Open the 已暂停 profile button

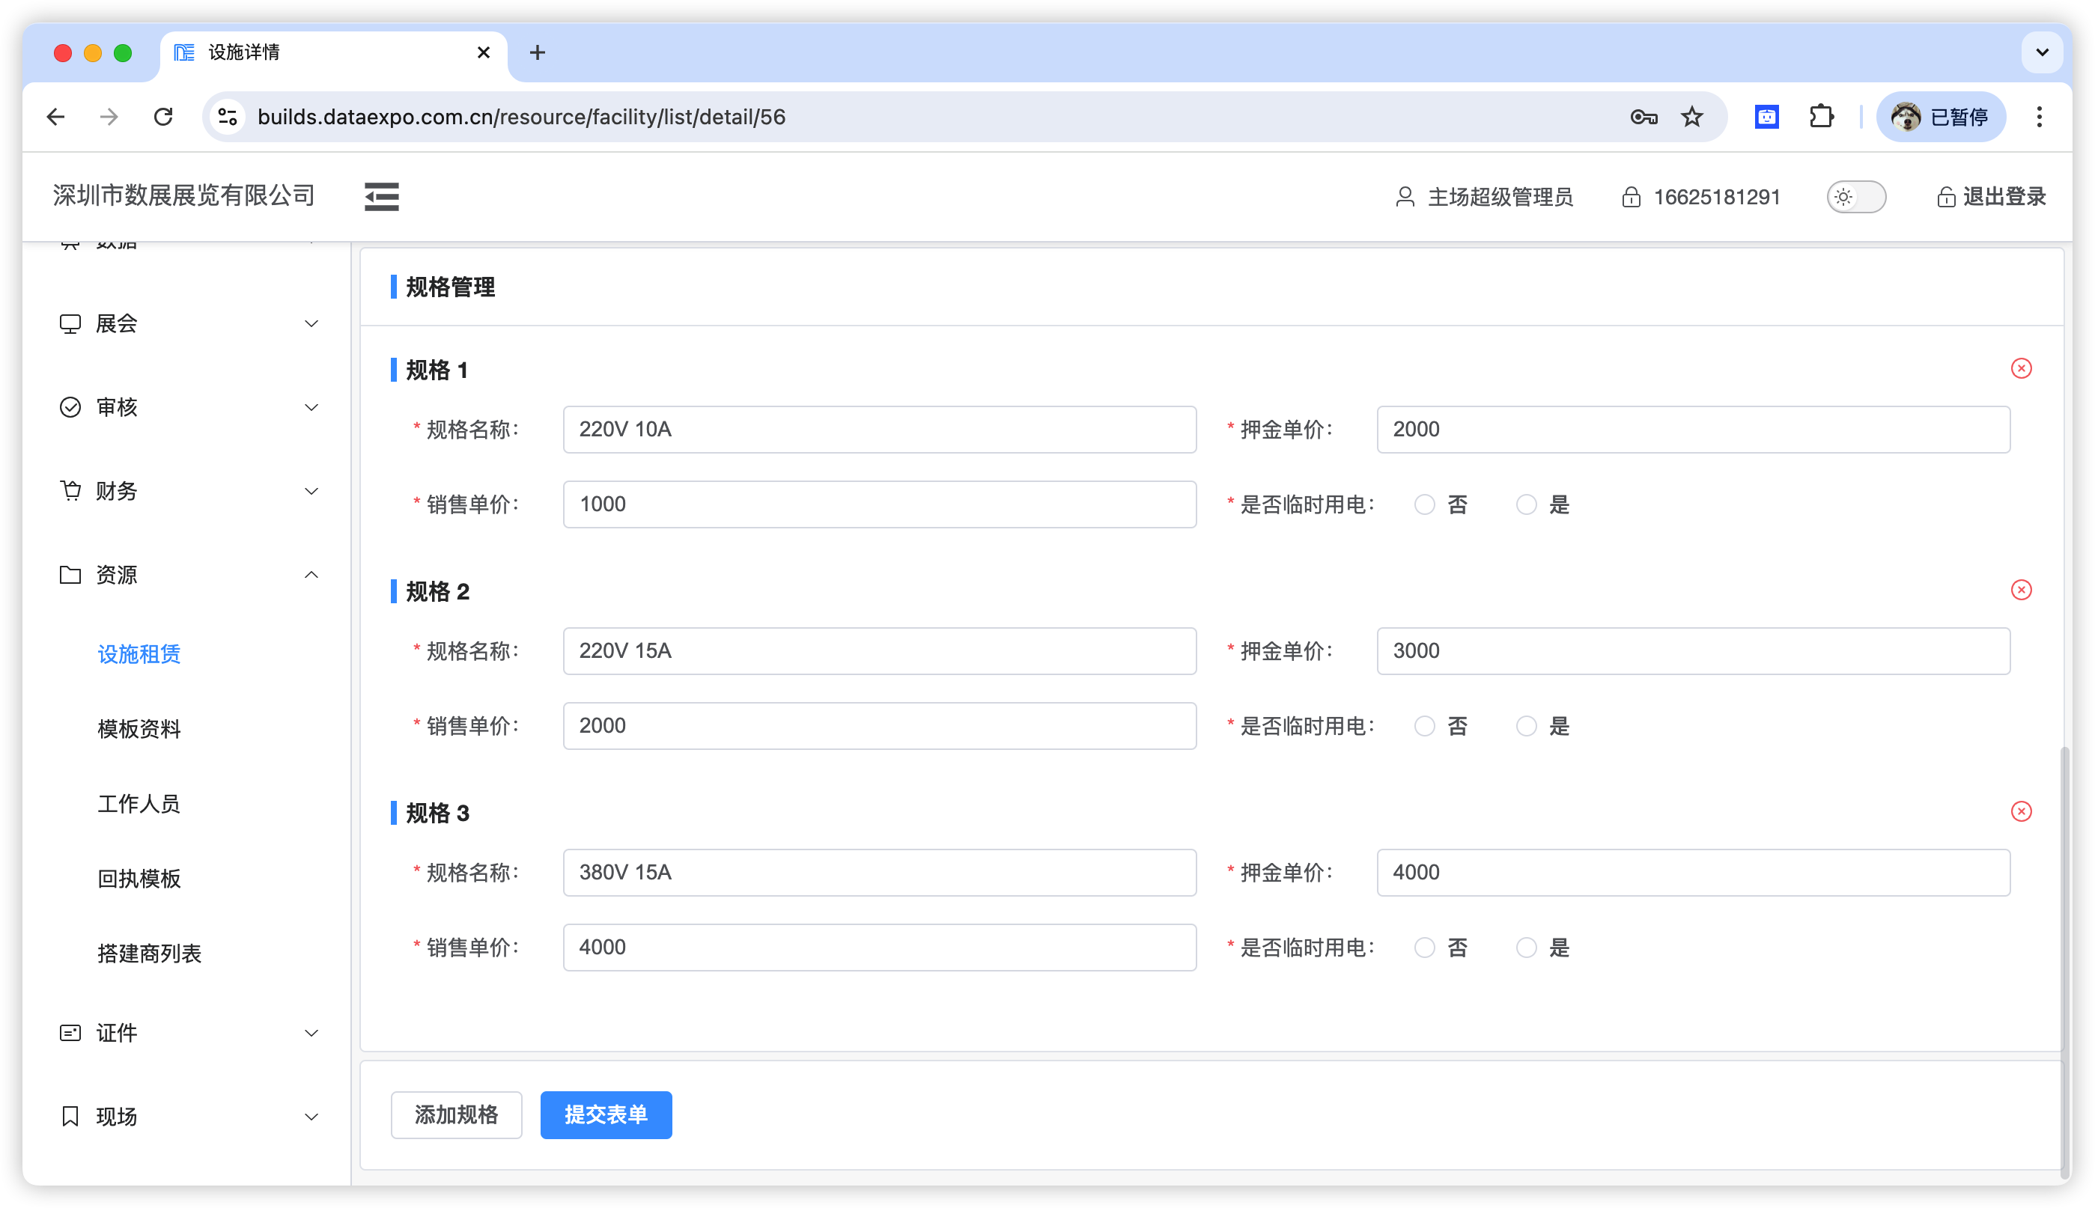pyautogui.click(x=1941, y=117)
